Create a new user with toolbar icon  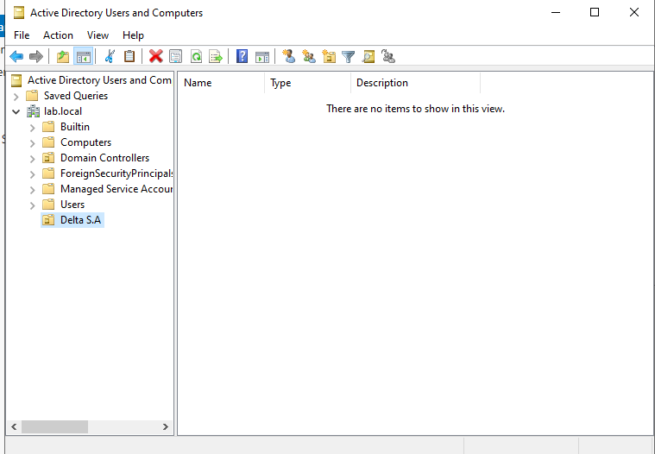(x=288, y=57)
